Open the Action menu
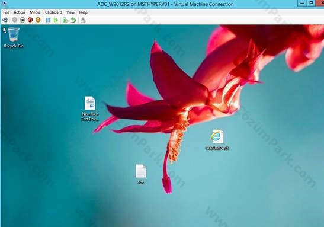324x227 pixels. pos(19,12)
